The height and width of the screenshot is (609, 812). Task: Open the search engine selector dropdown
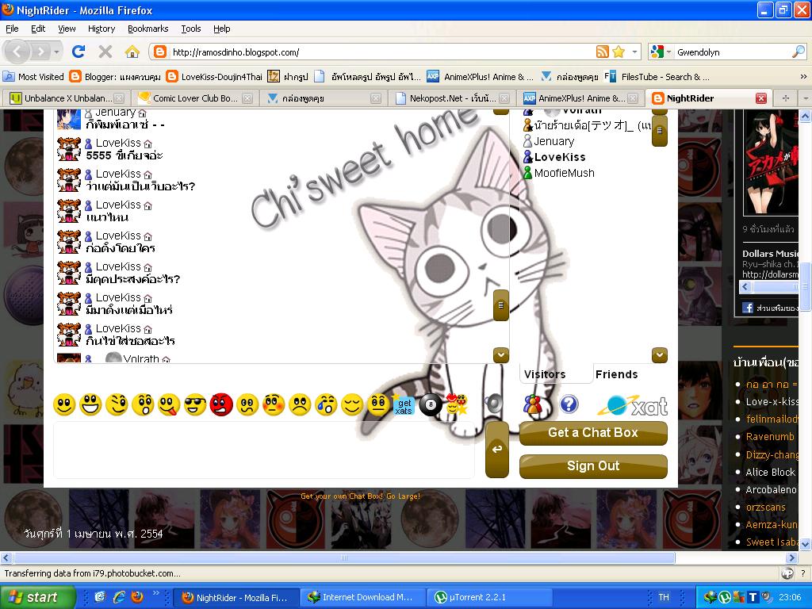tap(661, 52)
